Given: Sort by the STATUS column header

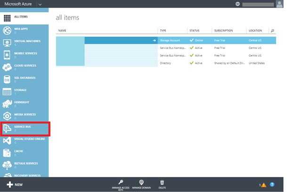Looking at the screenshot, I should (195, 31).
